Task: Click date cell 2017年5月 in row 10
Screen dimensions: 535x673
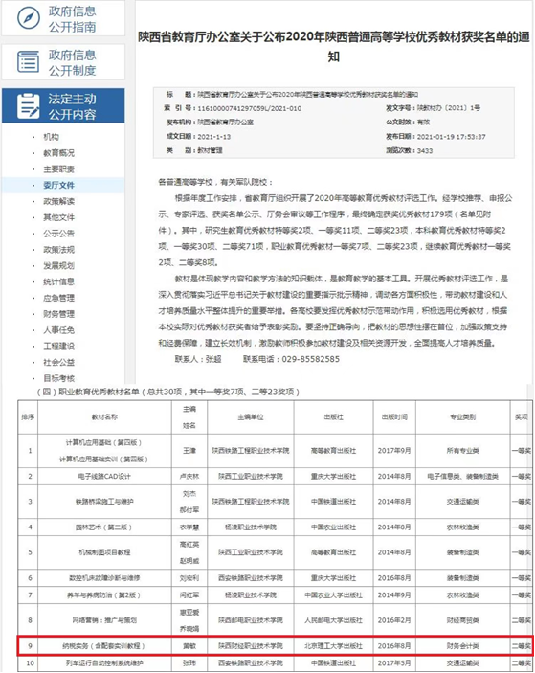Action: coord(394,663)
